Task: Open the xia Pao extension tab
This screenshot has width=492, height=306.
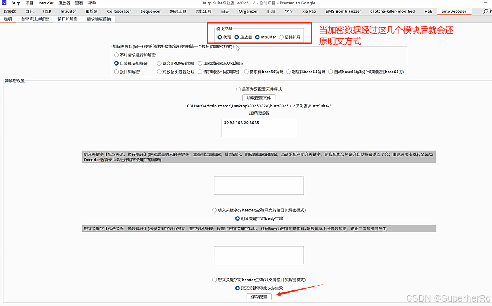Action: 309,11
